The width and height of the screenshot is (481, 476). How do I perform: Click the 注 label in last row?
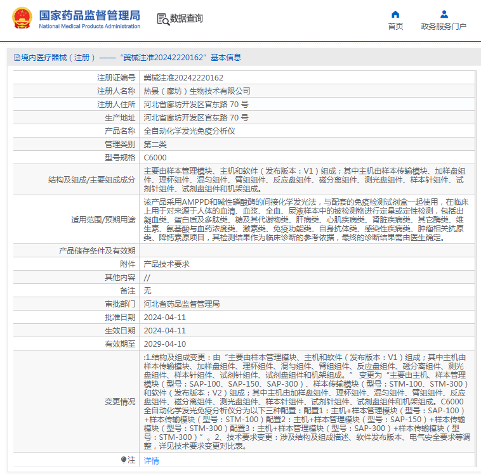(x=131, y=460)
